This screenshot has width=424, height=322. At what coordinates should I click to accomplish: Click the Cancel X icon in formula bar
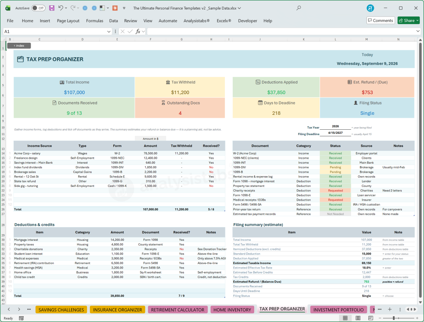click(123, 31)
